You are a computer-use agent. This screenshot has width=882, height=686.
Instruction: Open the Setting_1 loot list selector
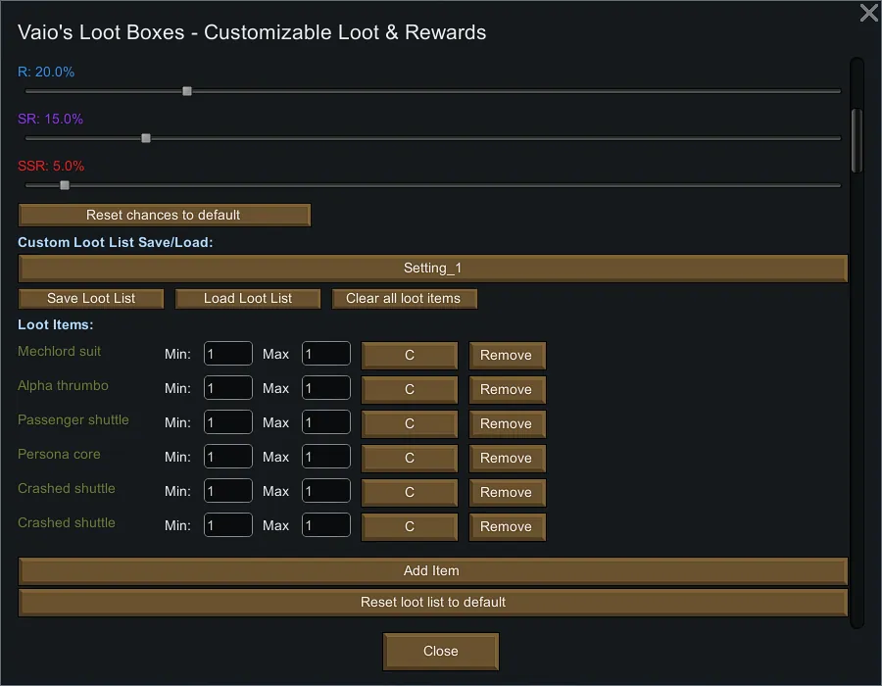[432, 268]
